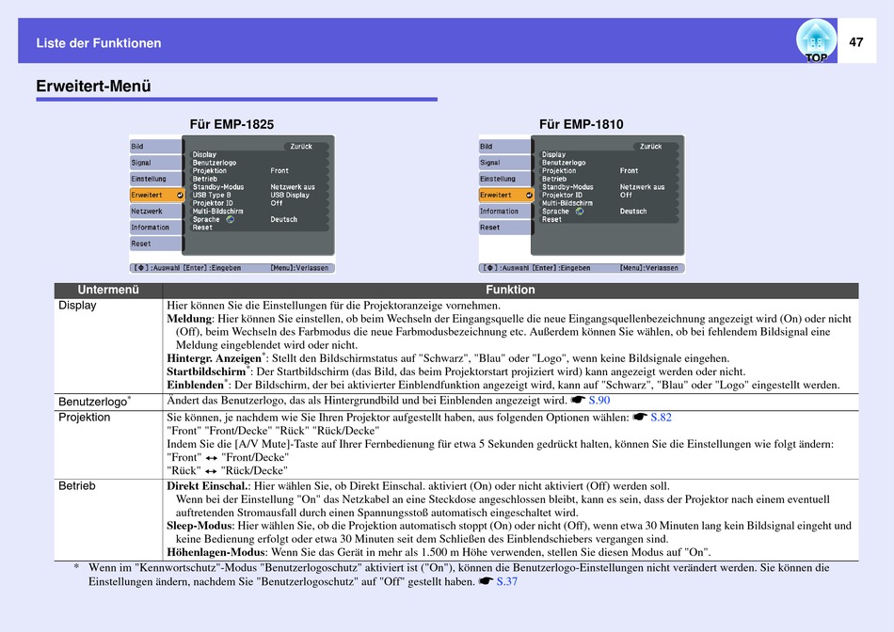The height and width of the screenshot is (632, 894).
Task: Choose Reset entry in EMP-1825 submenu list
Action: tap(202, 228)
